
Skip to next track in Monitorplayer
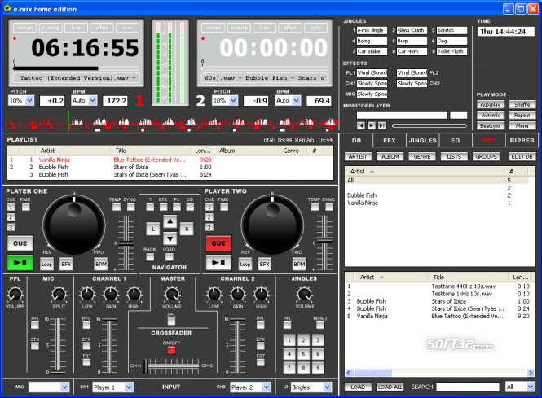(382, 125)
